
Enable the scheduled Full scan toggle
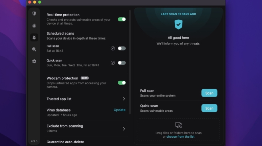click(x=122, y=48)
